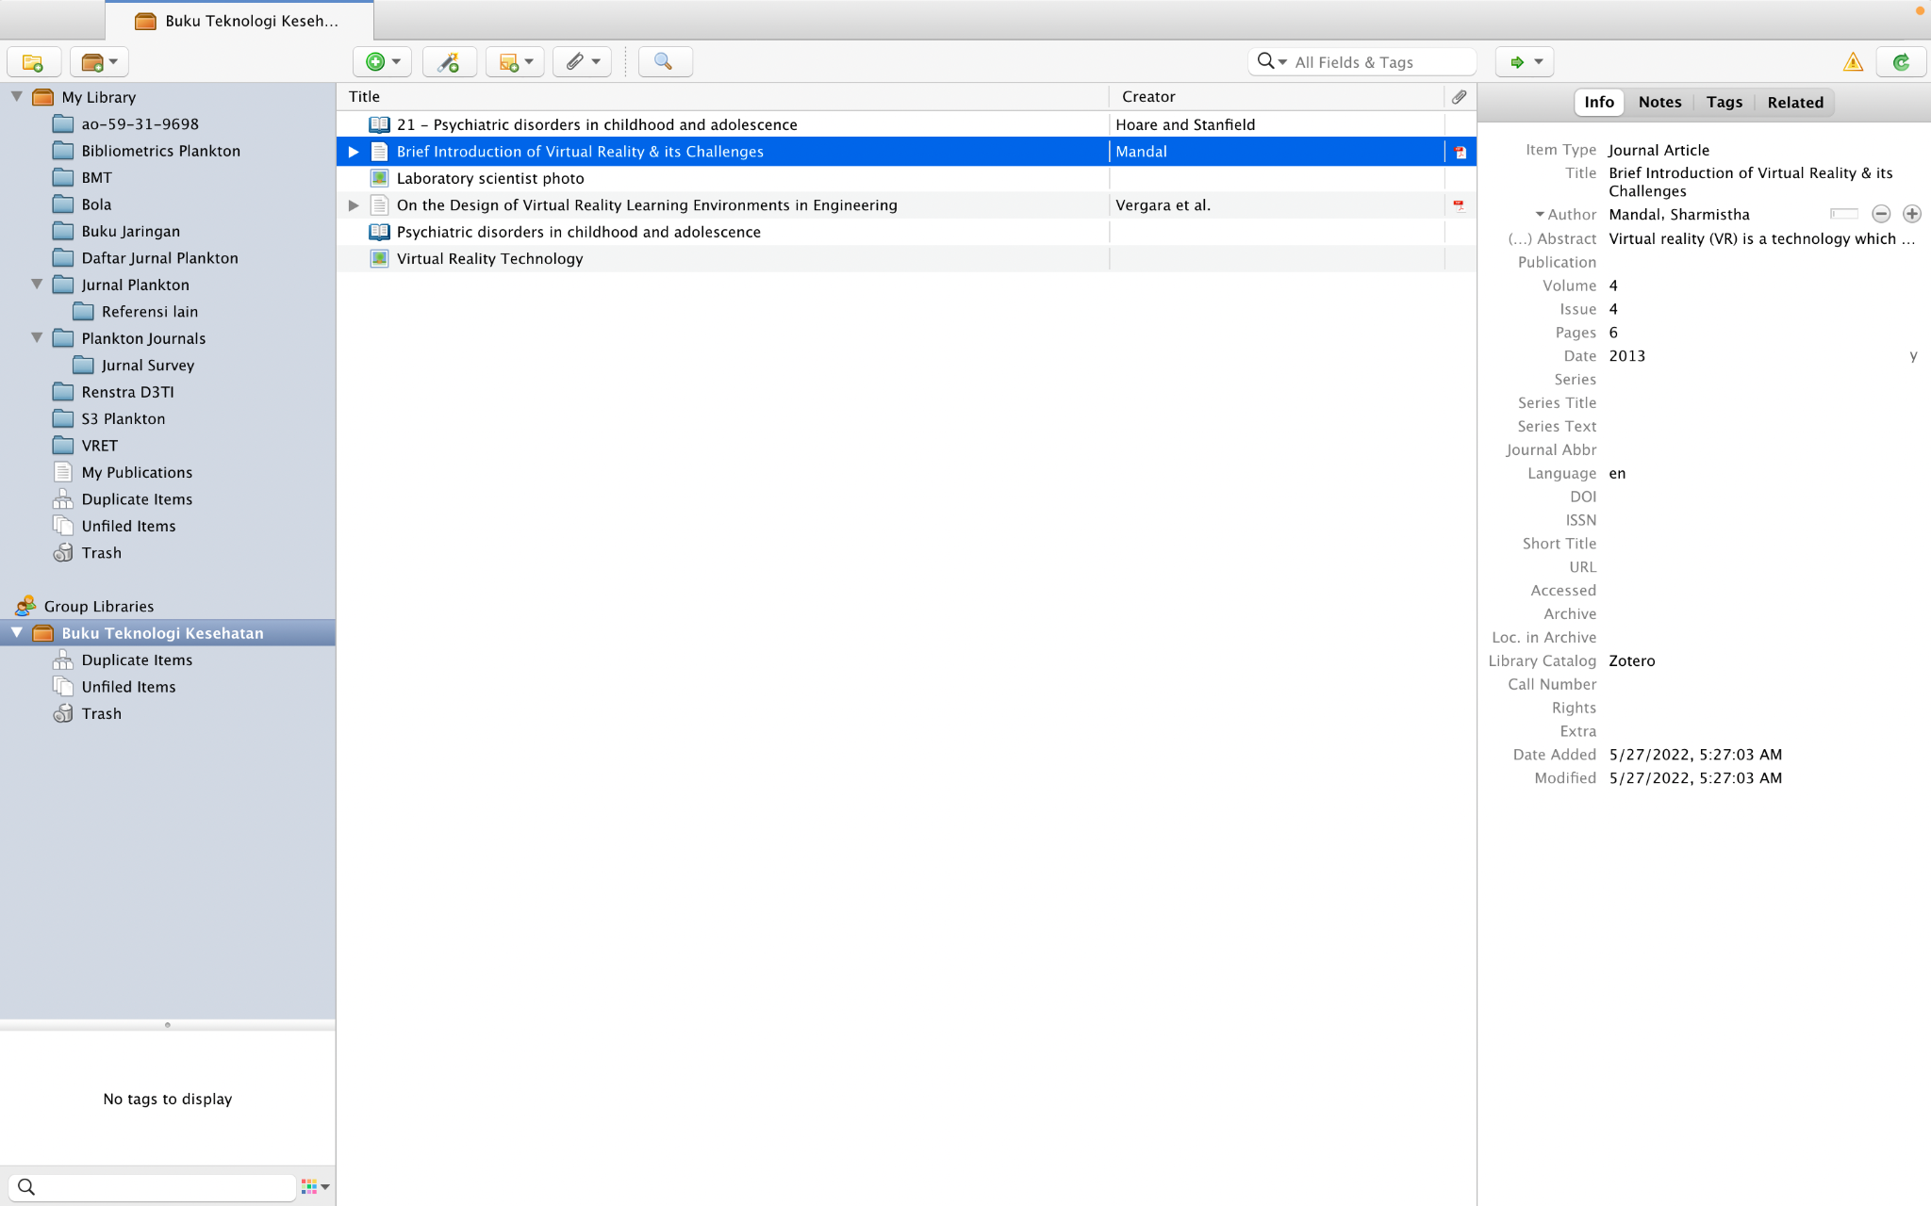Add another author with plus button
The width and height of the screenshot is (1931, 1206).
[1911, 214]
